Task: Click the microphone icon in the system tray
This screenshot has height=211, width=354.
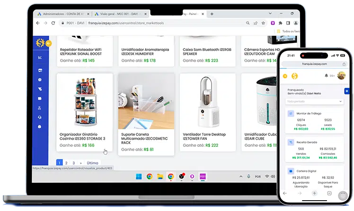Action: (248, 177)
